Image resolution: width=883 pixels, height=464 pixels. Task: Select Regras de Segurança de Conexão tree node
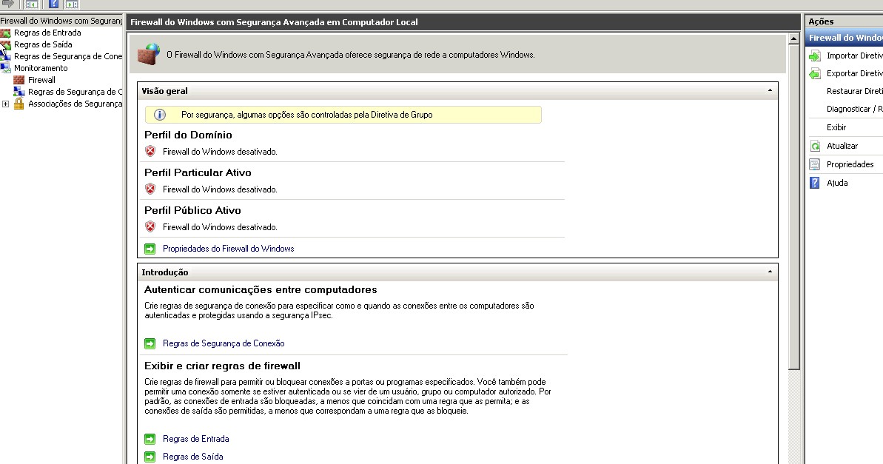pyautogui.click(x=68, y=56)
